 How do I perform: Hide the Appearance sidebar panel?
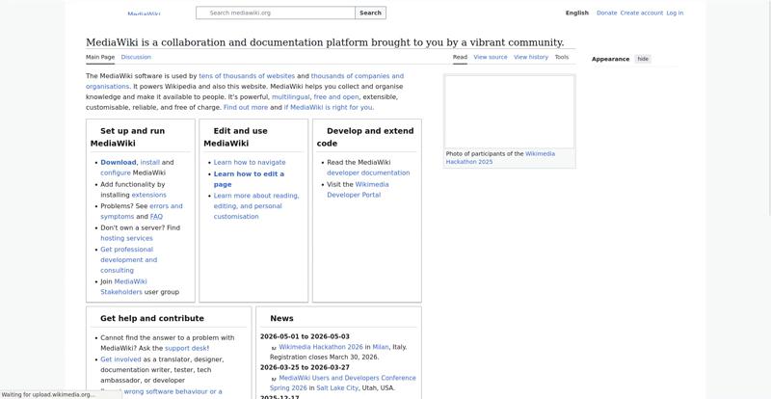tap(643, 59)
